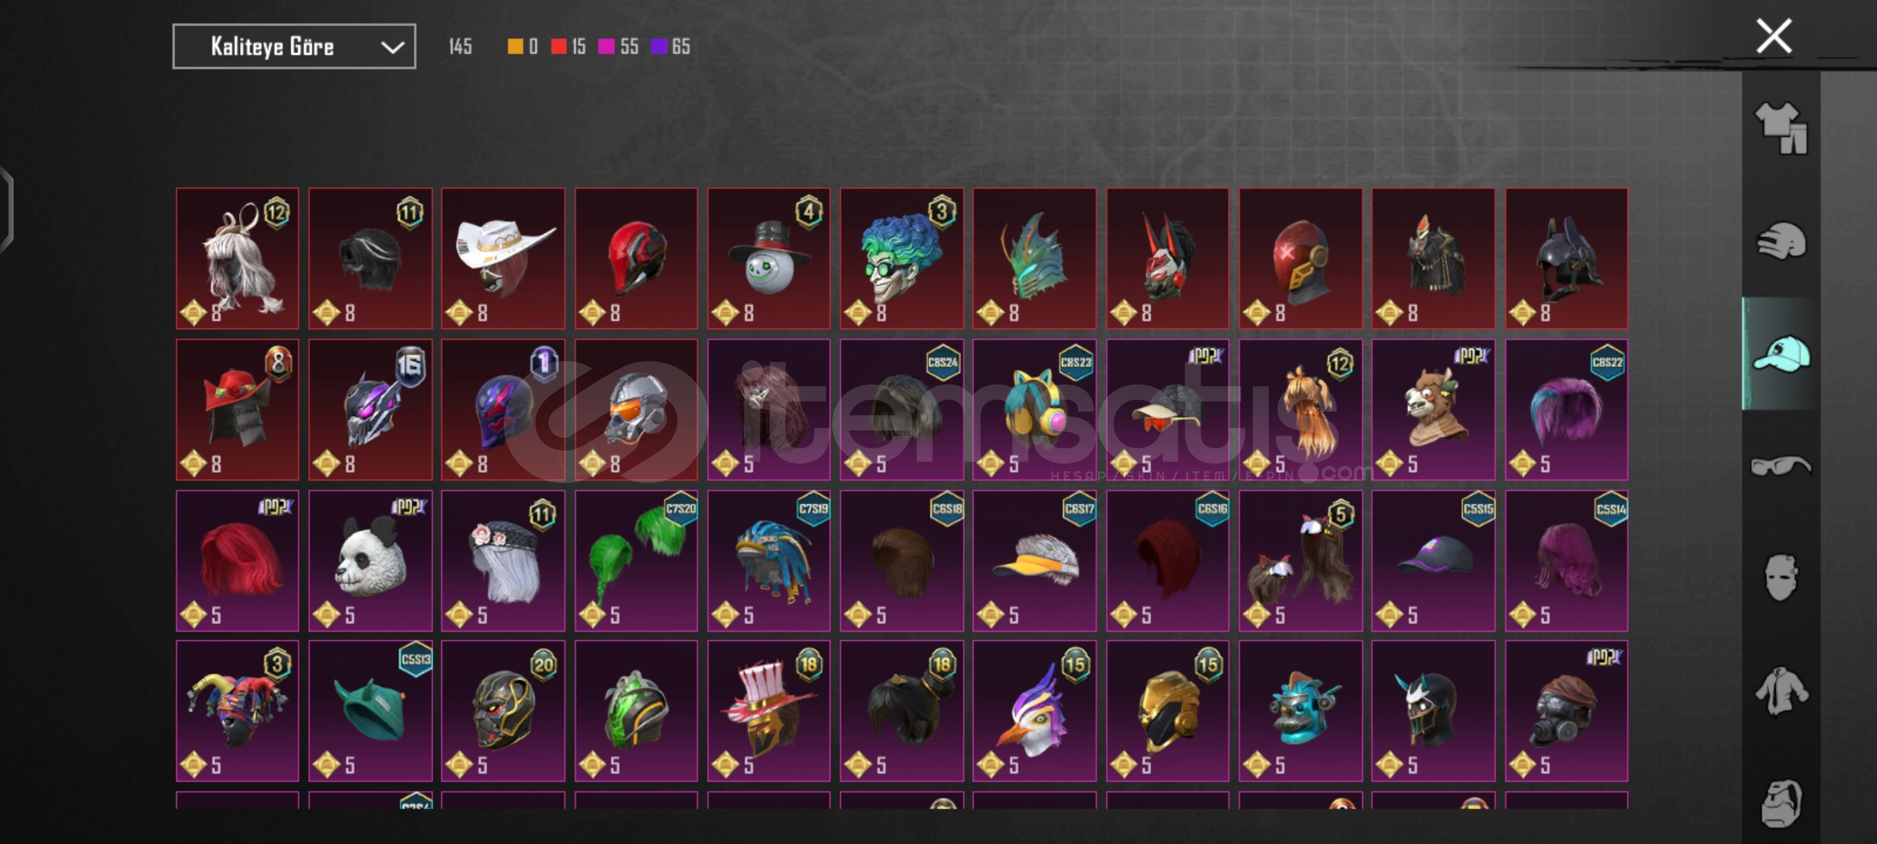
Task: Filter by the pink quality count 55
Action: click(618, 47)
